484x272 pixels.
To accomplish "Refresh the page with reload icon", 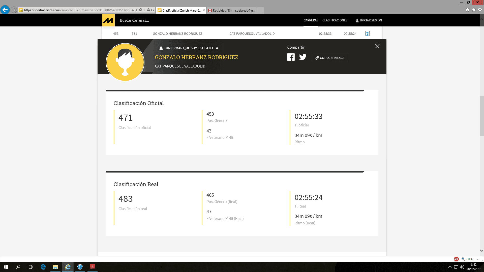I will (153, 10).
